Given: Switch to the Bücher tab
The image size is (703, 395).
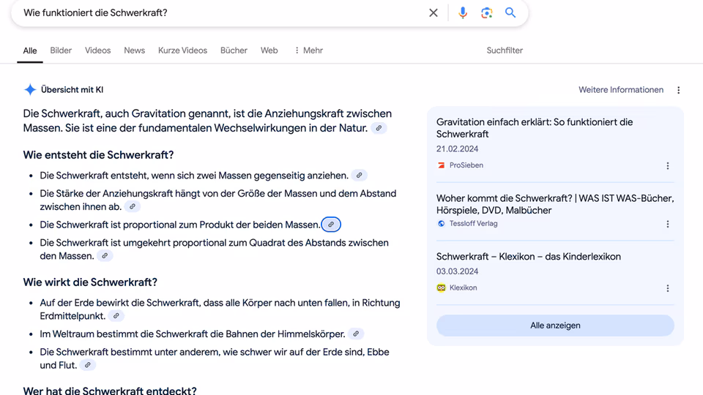Looking at the screenshot, I should pos(234,50).
